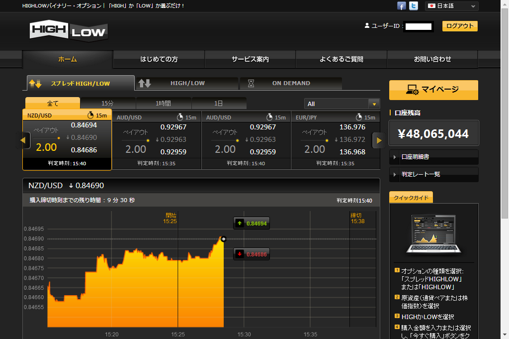
Task: Click the NZD/USD 0.84690 chart heading
Action: click(x=66, y=186)
